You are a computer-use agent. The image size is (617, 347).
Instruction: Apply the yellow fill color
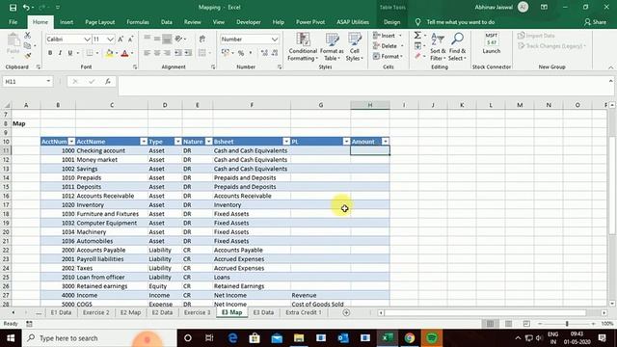109,53
